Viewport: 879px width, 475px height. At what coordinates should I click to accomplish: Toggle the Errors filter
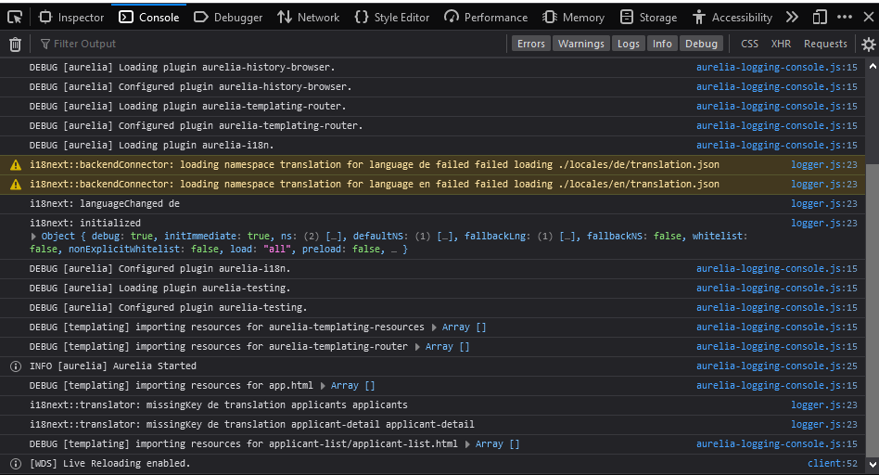(x=531, y=44)
